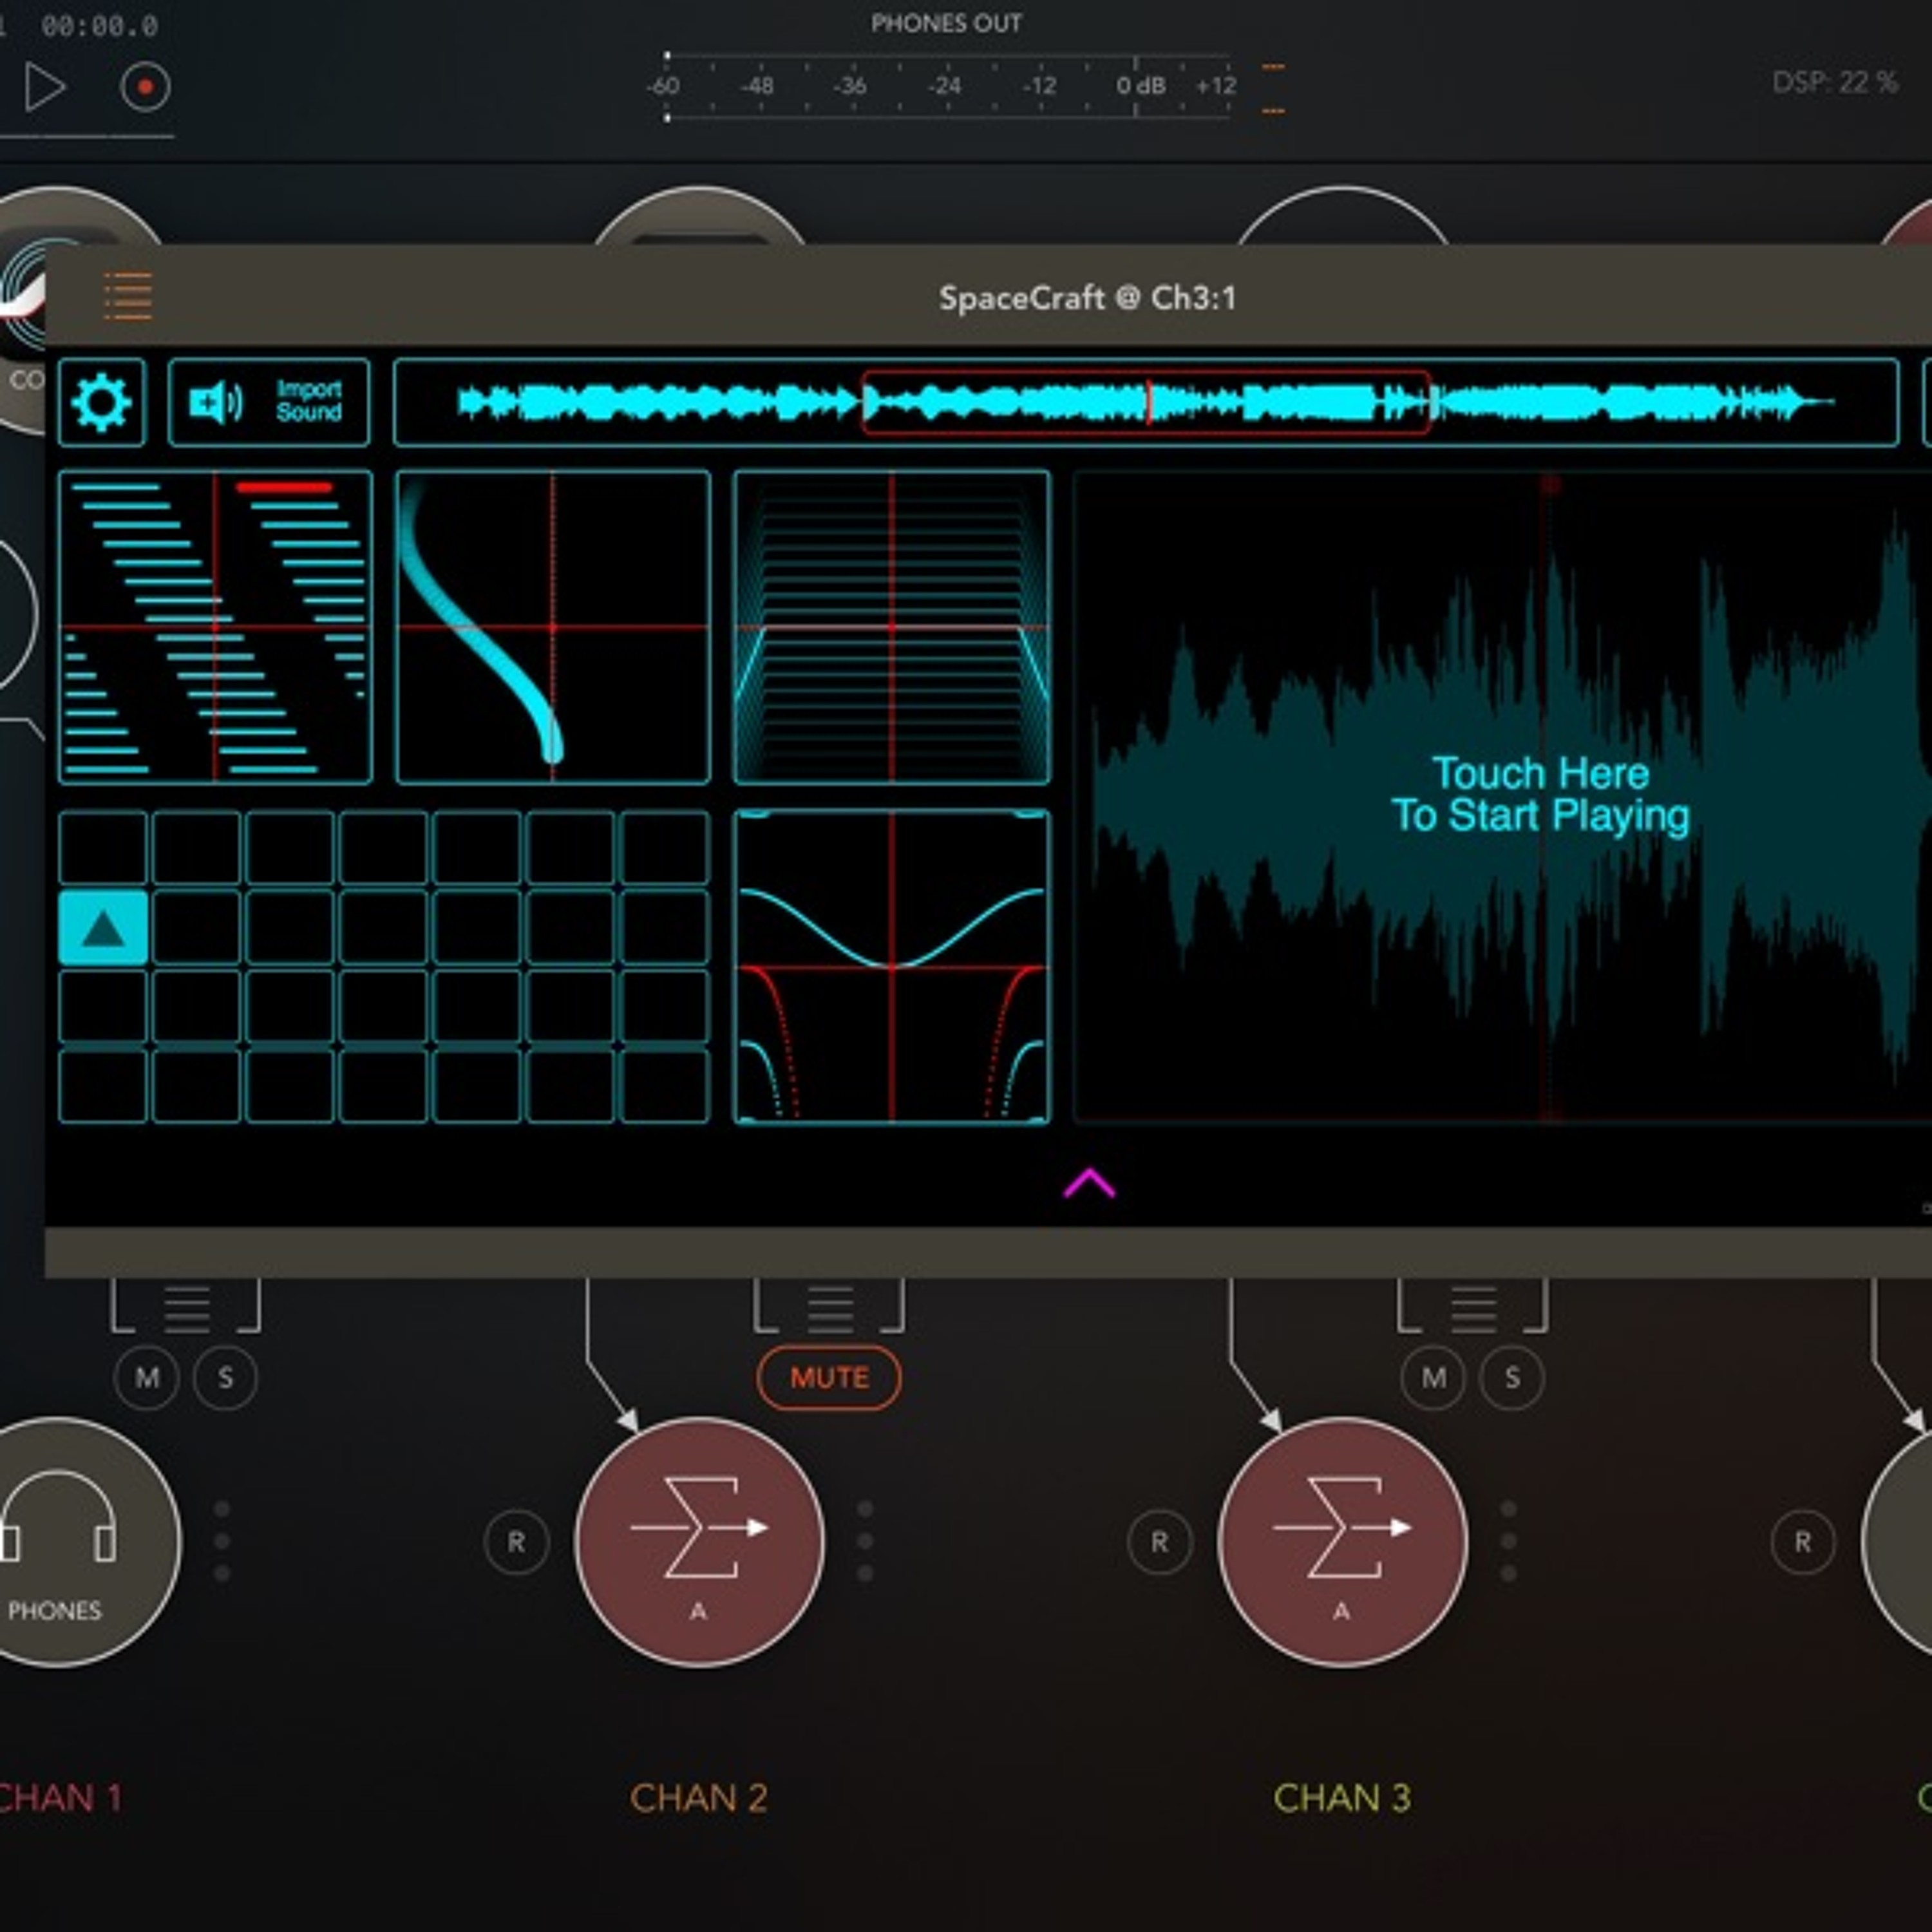Open the SpaceCraft plugin list menu icon
The image size is (1932, 1932).
128,297
